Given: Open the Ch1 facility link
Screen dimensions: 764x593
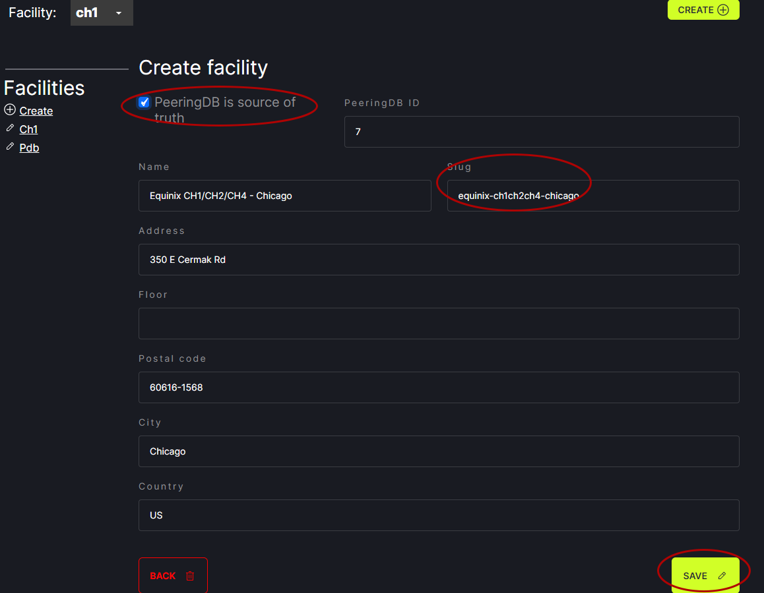Looking at the screenshot, I should (29, 129).
